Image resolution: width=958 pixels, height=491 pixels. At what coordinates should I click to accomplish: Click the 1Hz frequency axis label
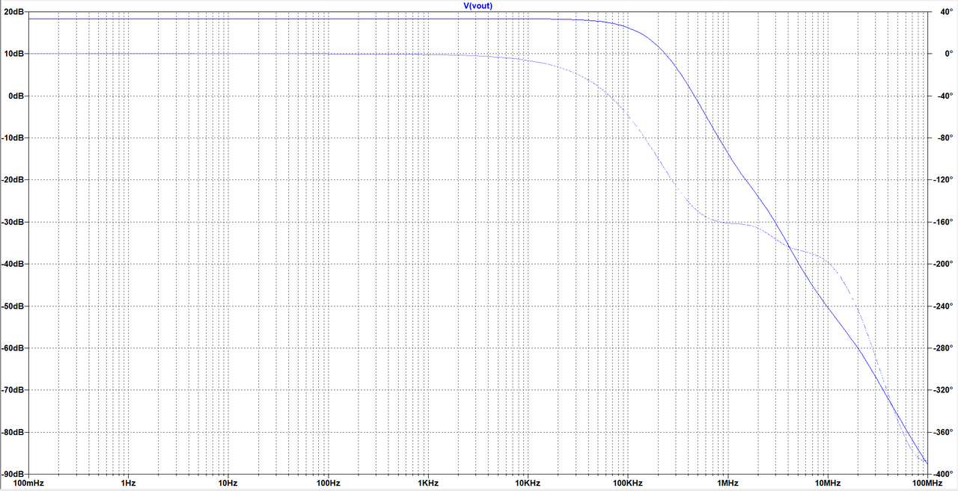point(128,484)
